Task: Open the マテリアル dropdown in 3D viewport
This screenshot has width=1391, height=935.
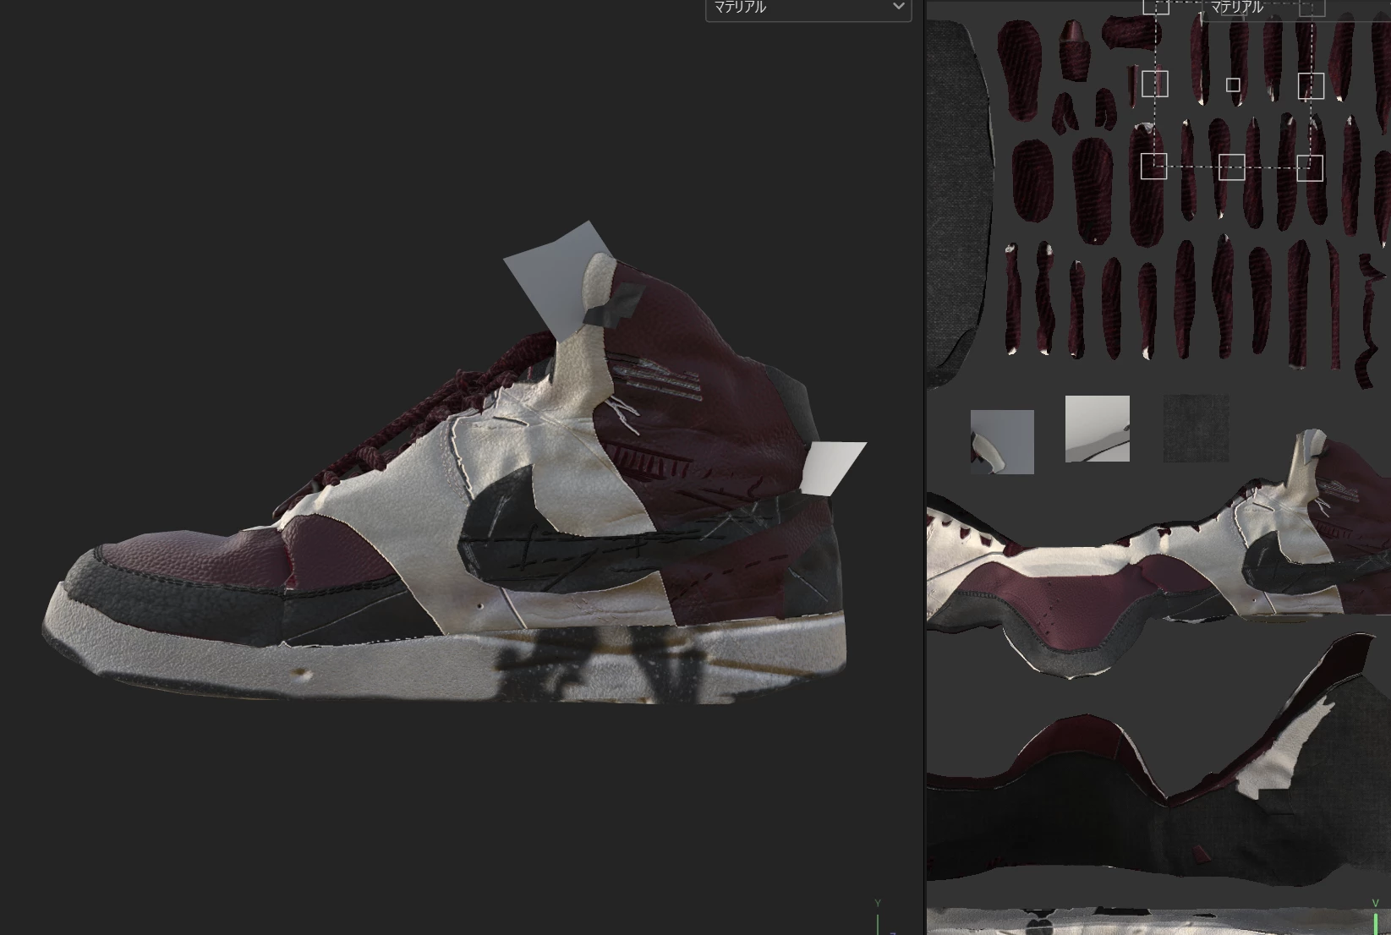Action: coord(808,8)
